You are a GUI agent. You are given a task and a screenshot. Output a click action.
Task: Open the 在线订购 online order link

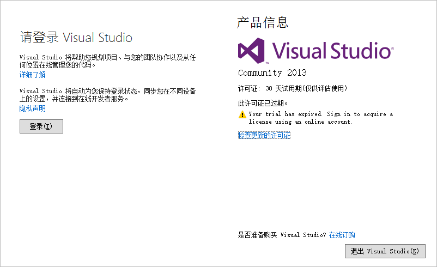click(342, 235)
